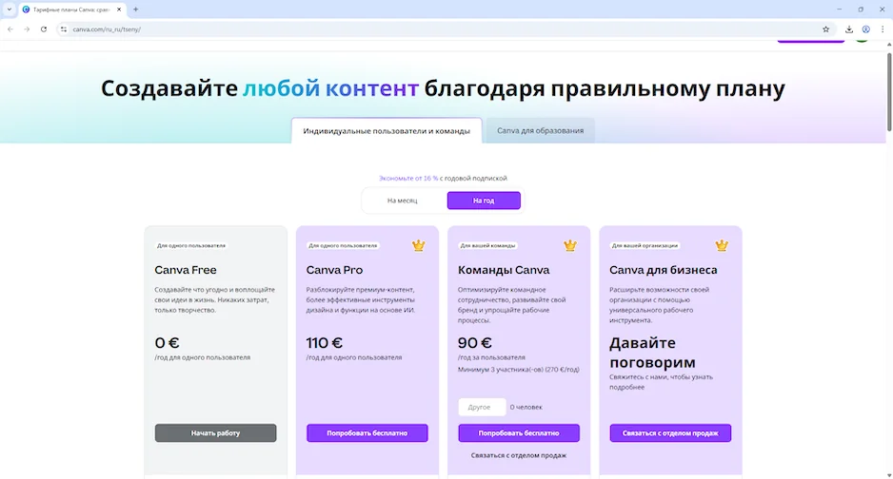Click the crown icon on Команды Canva card
893x479 pixels.
[x=570, y=245]
